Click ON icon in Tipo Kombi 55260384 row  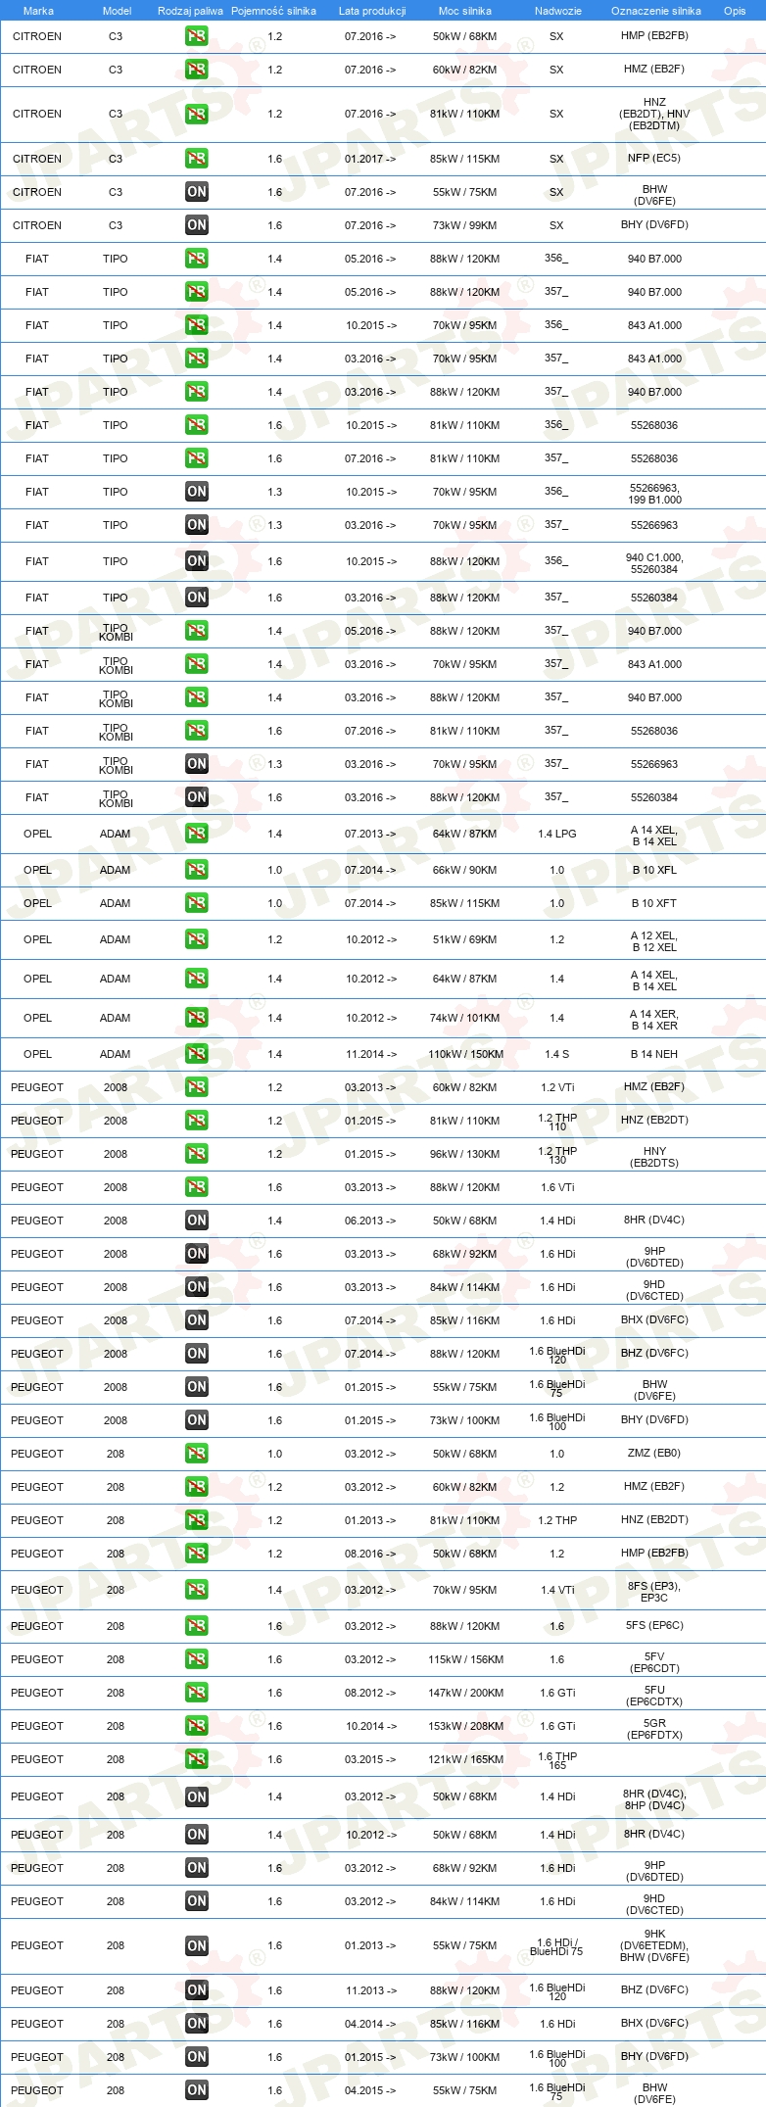tap(197, 797)
